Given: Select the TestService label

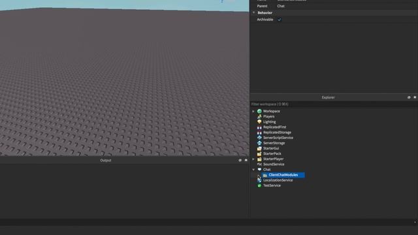Looking at the screenshot, I should pyautogui.click(x=272, y=185).
